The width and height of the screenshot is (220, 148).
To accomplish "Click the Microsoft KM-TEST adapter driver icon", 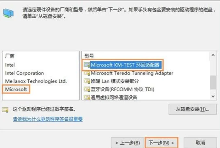I will click(87, 65).
